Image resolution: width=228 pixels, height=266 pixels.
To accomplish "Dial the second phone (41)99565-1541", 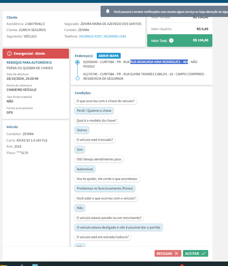I will pyautogui.click(x=115, y=36).
